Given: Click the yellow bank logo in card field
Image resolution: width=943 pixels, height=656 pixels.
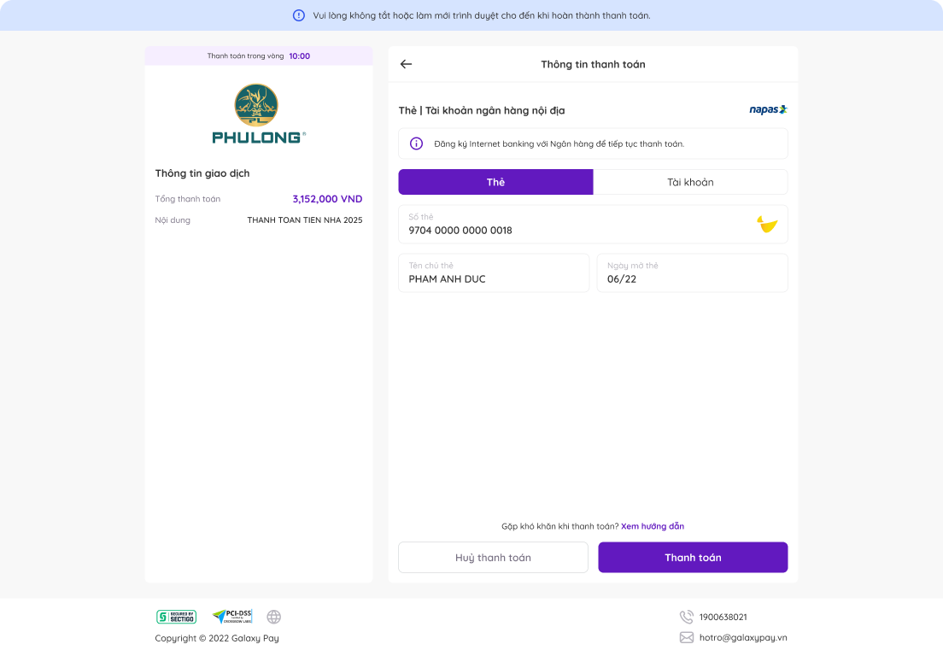Looking at the screenshot, I should pyautogui.click(x=767, y=225).
